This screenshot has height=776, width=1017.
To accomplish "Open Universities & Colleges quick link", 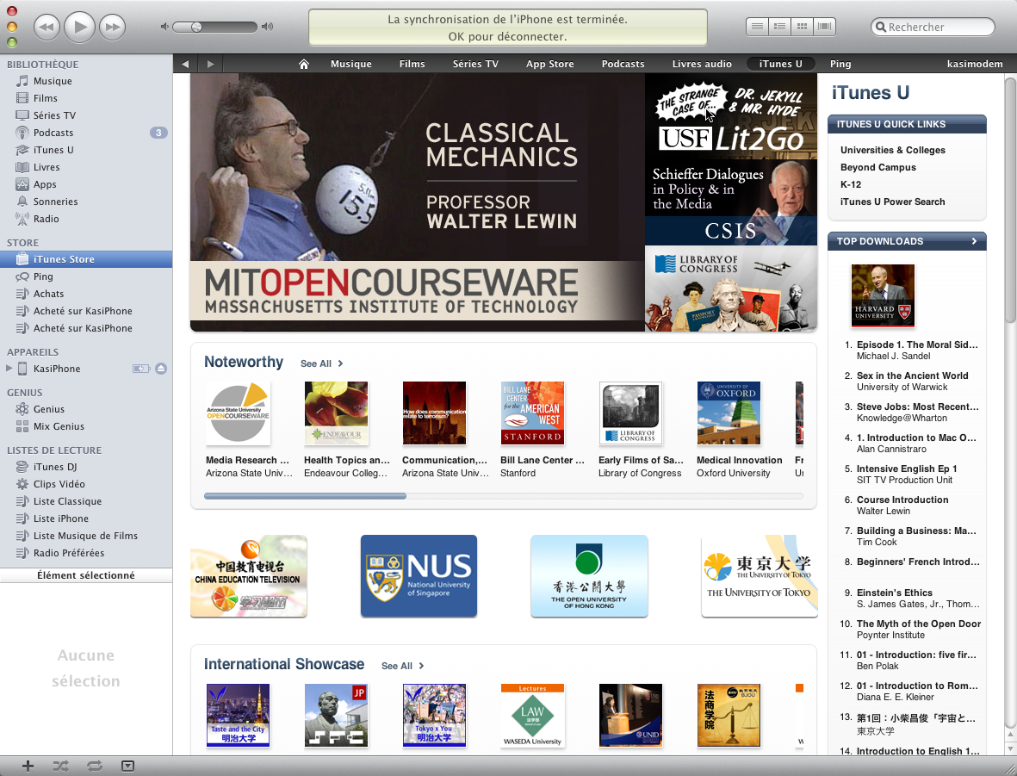I will (892, 150).
